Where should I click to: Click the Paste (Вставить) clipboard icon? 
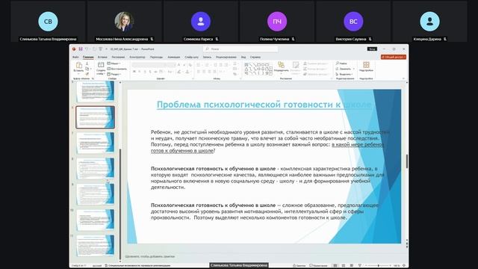78,65
